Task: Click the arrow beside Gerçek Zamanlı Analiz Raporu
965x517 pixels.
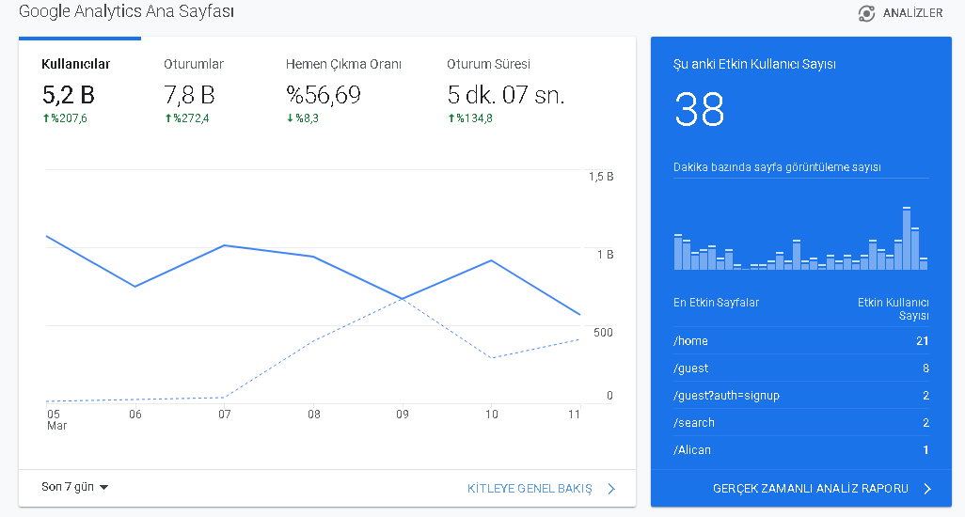Action: [927, 489]
